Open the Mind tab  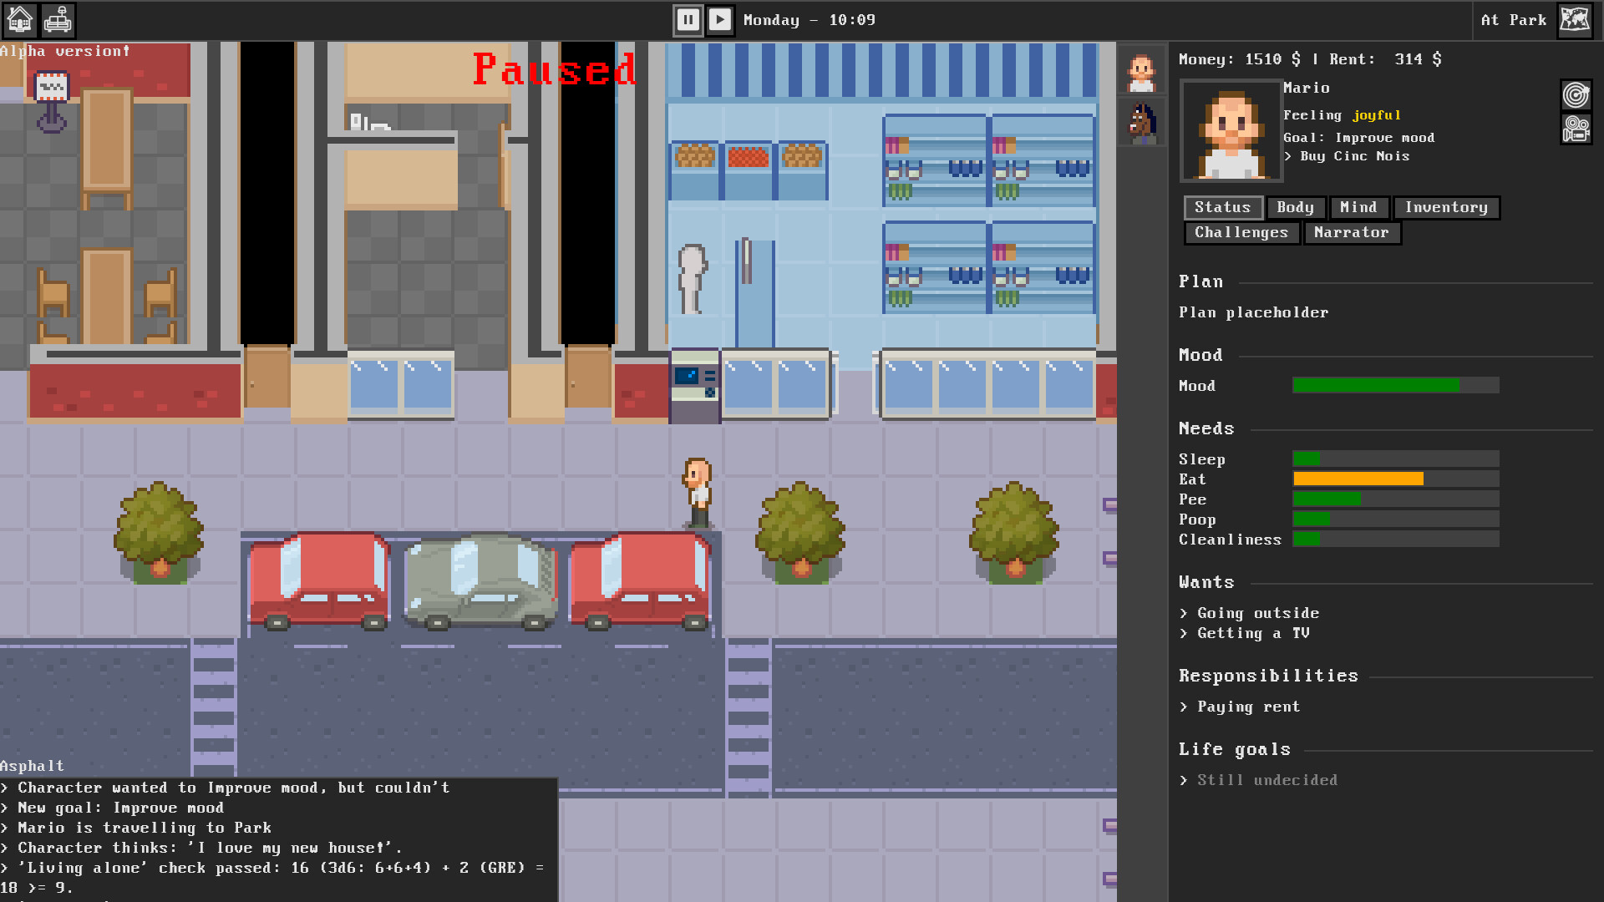coord(1358,207)
